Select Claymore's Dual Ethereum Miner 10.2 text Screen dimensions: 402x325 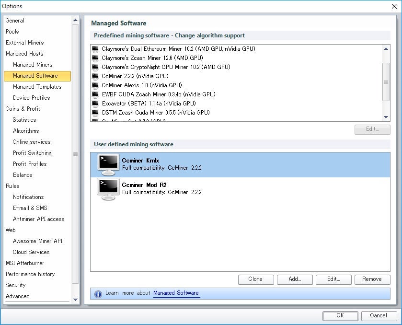point(178,49)
